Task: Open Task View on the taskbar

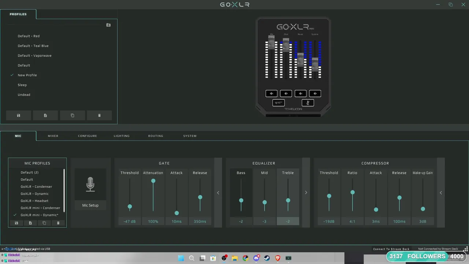Action: [x=202, y=258]
